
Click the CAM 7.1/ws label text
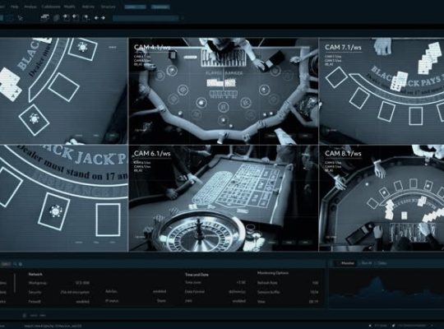[343, 47]
